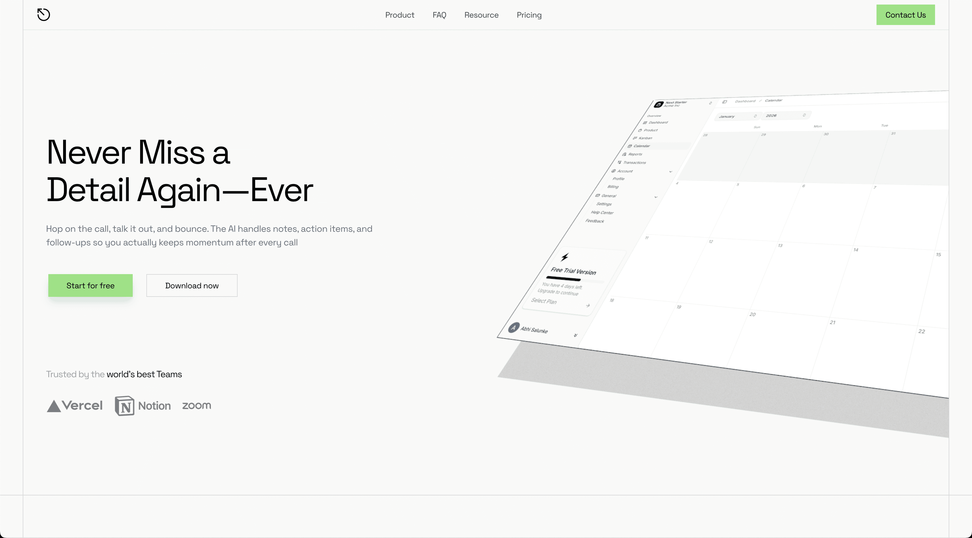The image size is (972, 538).
Task: Click the 'You have 4 days left' text
Action: coord(562,286)
